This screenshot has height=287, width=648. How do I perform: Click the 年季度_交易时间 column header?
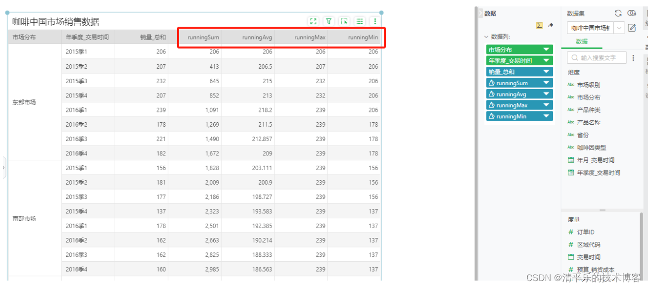pyautogui.click(x=88, y=37)
